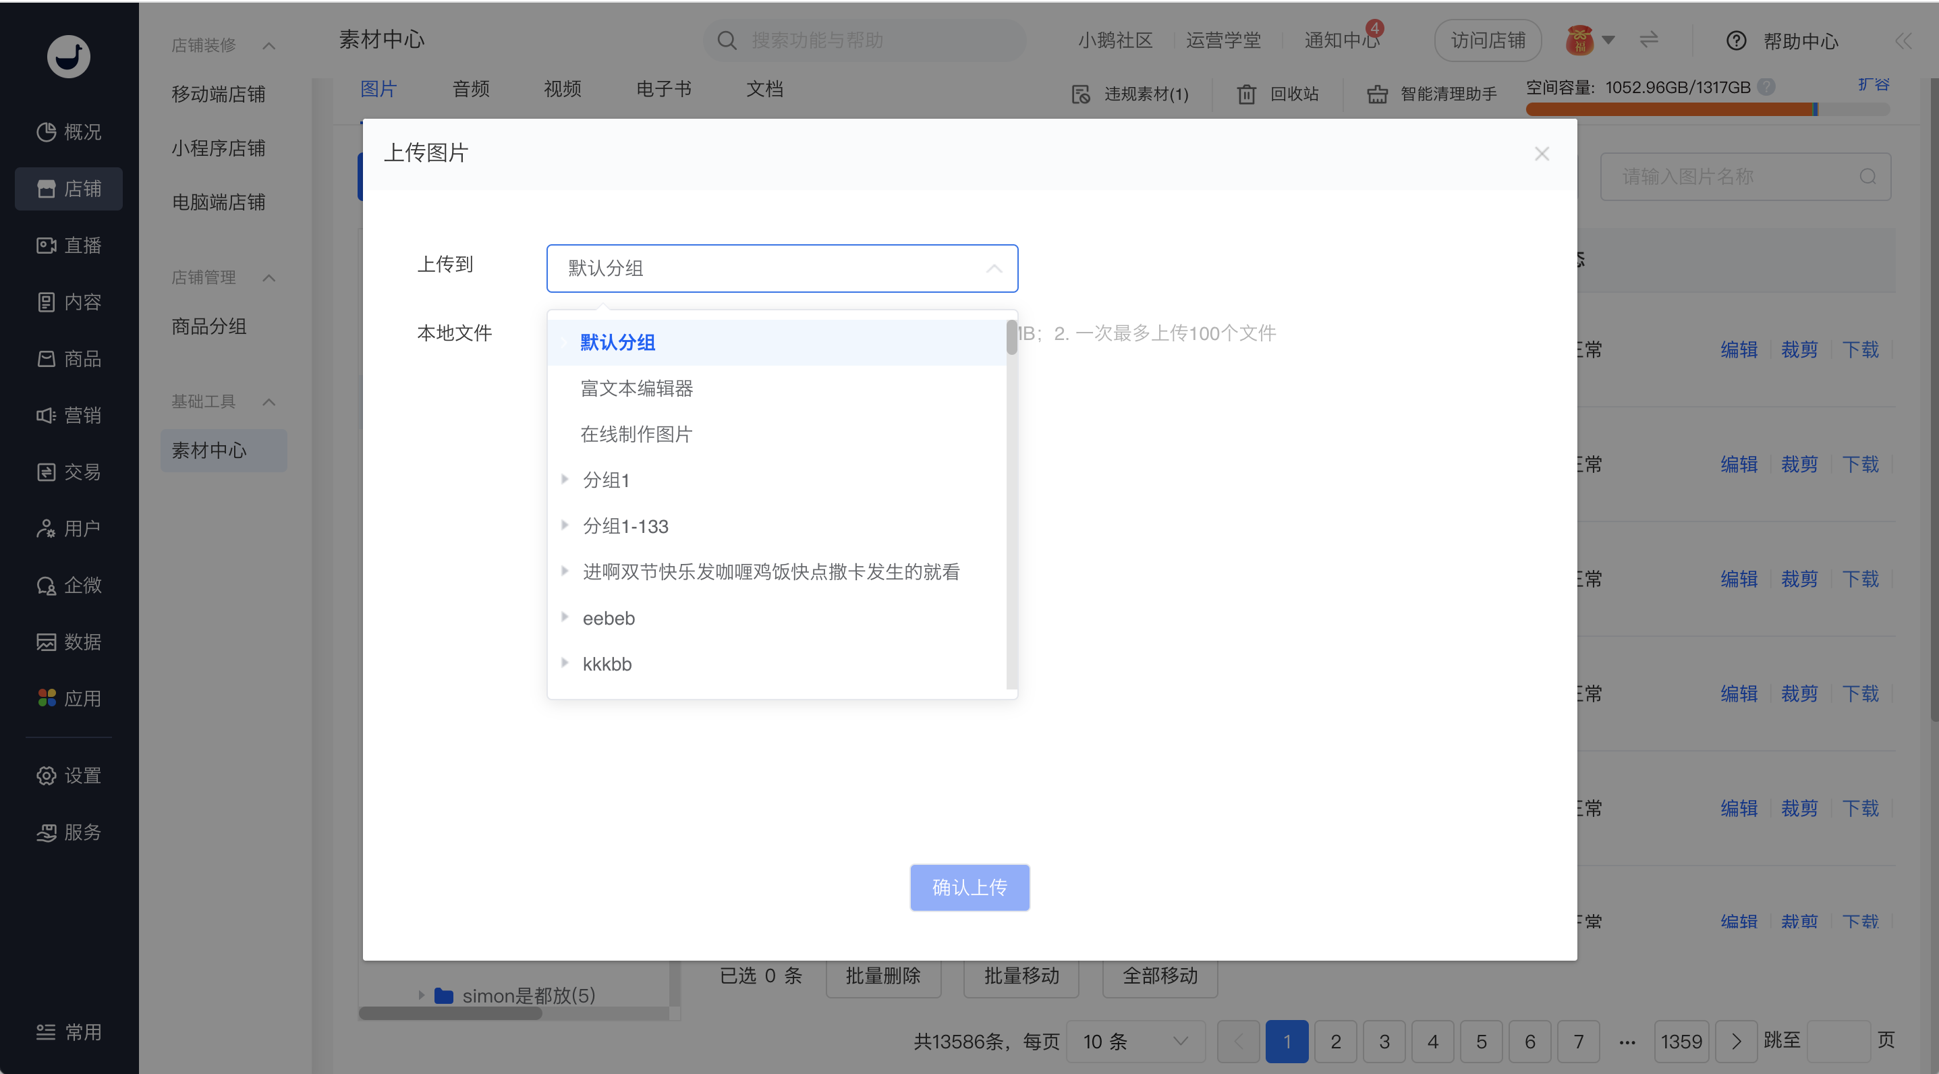The height and width of the screenshot is (1074, 1939).
Task: Open the 营销 marketing section
Action: point(69,415)
